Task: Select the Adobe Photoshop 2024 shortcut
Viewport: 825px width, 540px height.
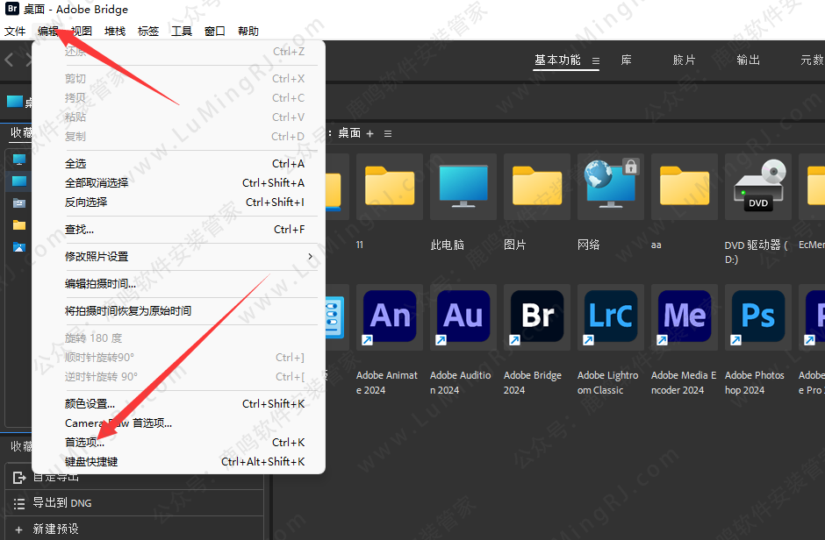Action: click(758, 316)
